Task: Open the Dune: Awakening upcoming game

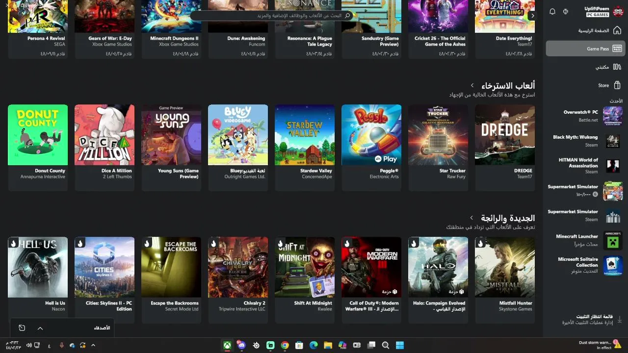Action: 238,29
